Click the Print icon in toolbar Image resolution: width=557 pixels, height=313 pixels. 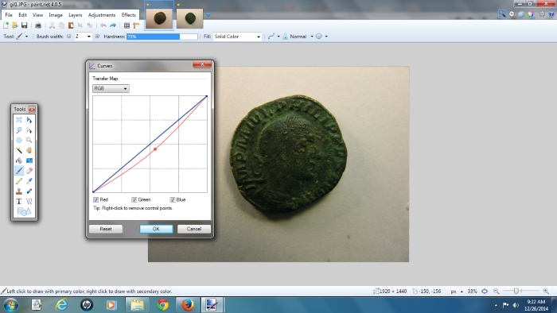coord(38,25)
